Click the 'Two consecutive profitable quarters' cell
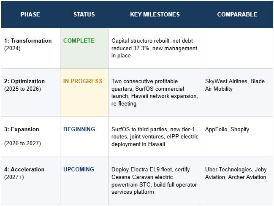 tap(155, 92)
